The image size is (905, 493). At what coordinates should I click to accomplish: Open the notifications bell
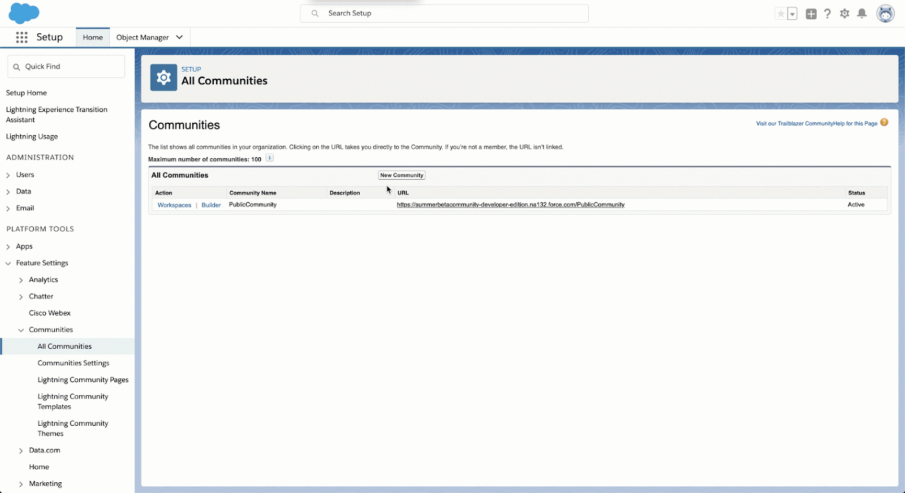[862, 14]
